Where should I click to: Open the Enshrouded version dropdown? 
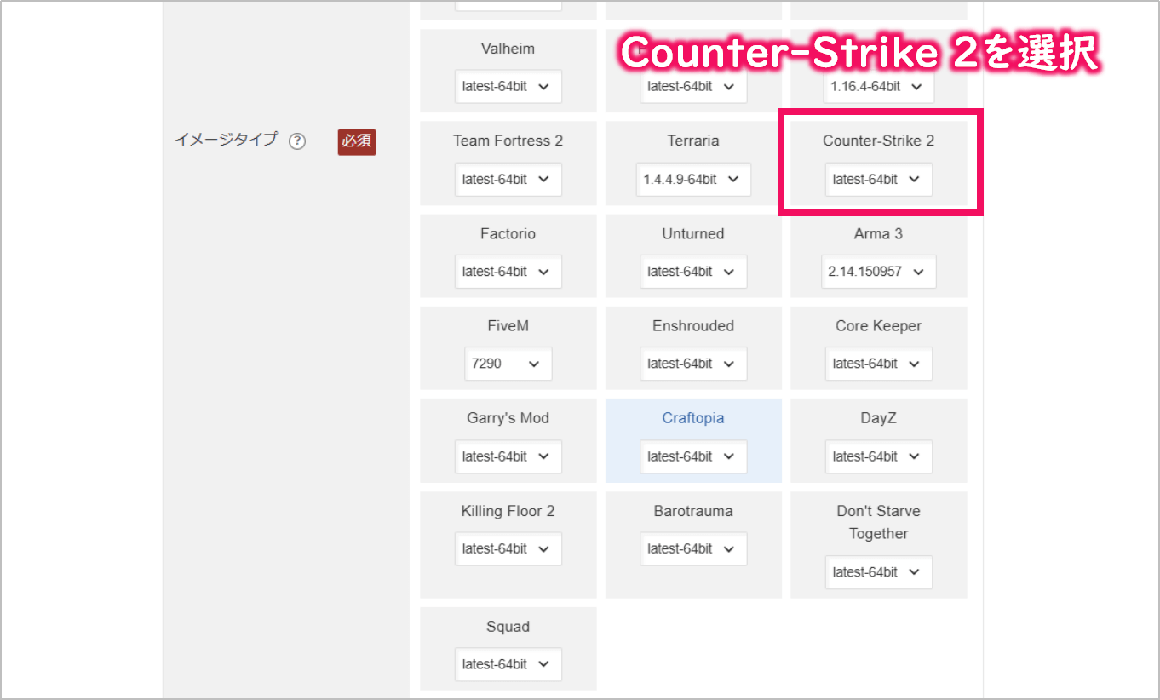pos(693,363)
